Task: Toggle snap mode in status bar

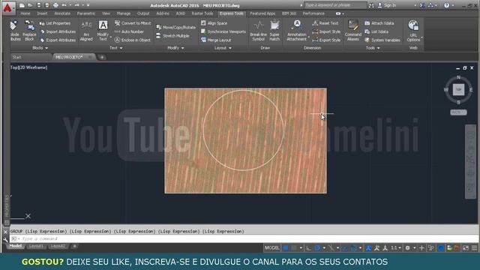Action: click(x=294, y=248)
